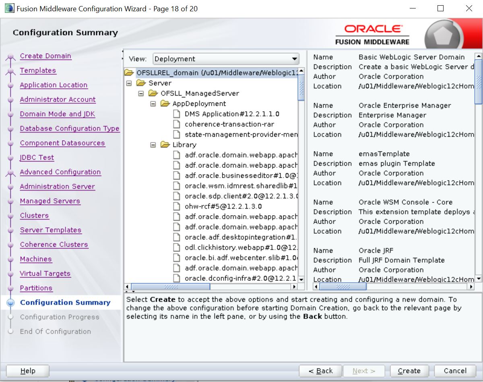Click tree scrollbar up arrow
The height and width of the screenshot is (382, 483).
[x=301, y=72]
